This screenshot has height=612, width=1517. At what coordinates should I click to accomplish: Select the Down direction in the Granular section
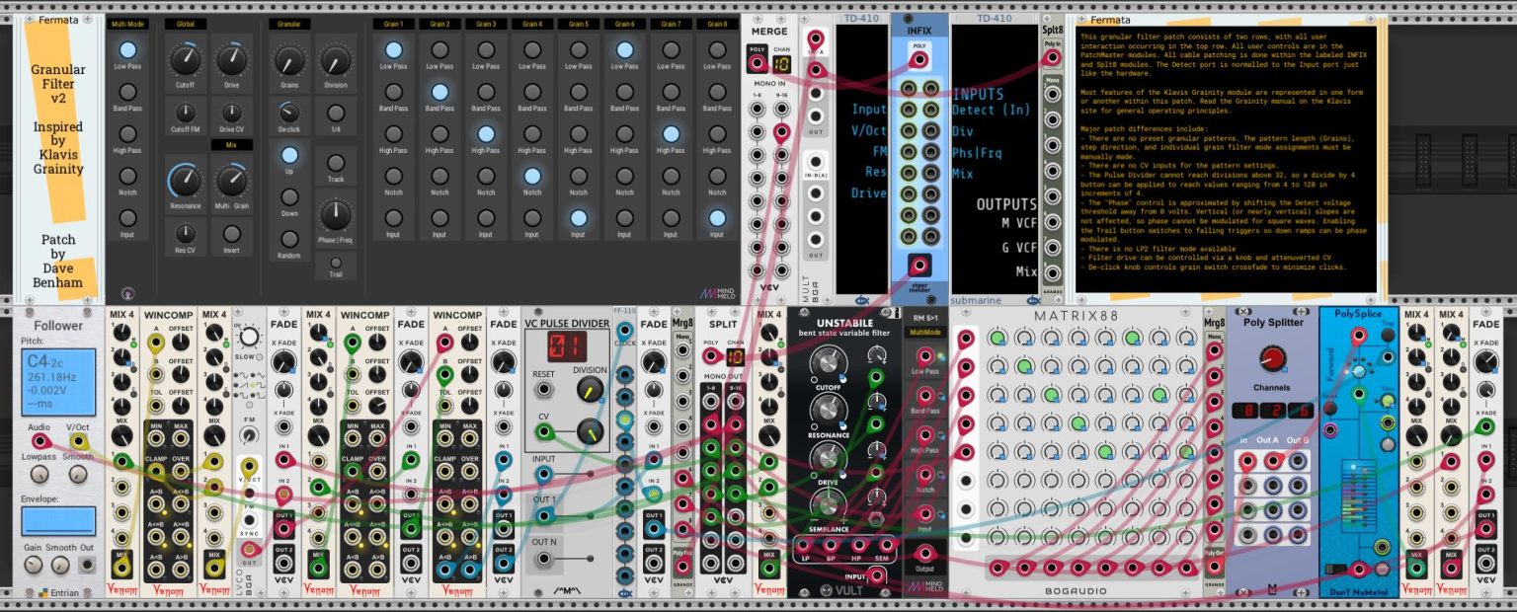coord(289,196)
